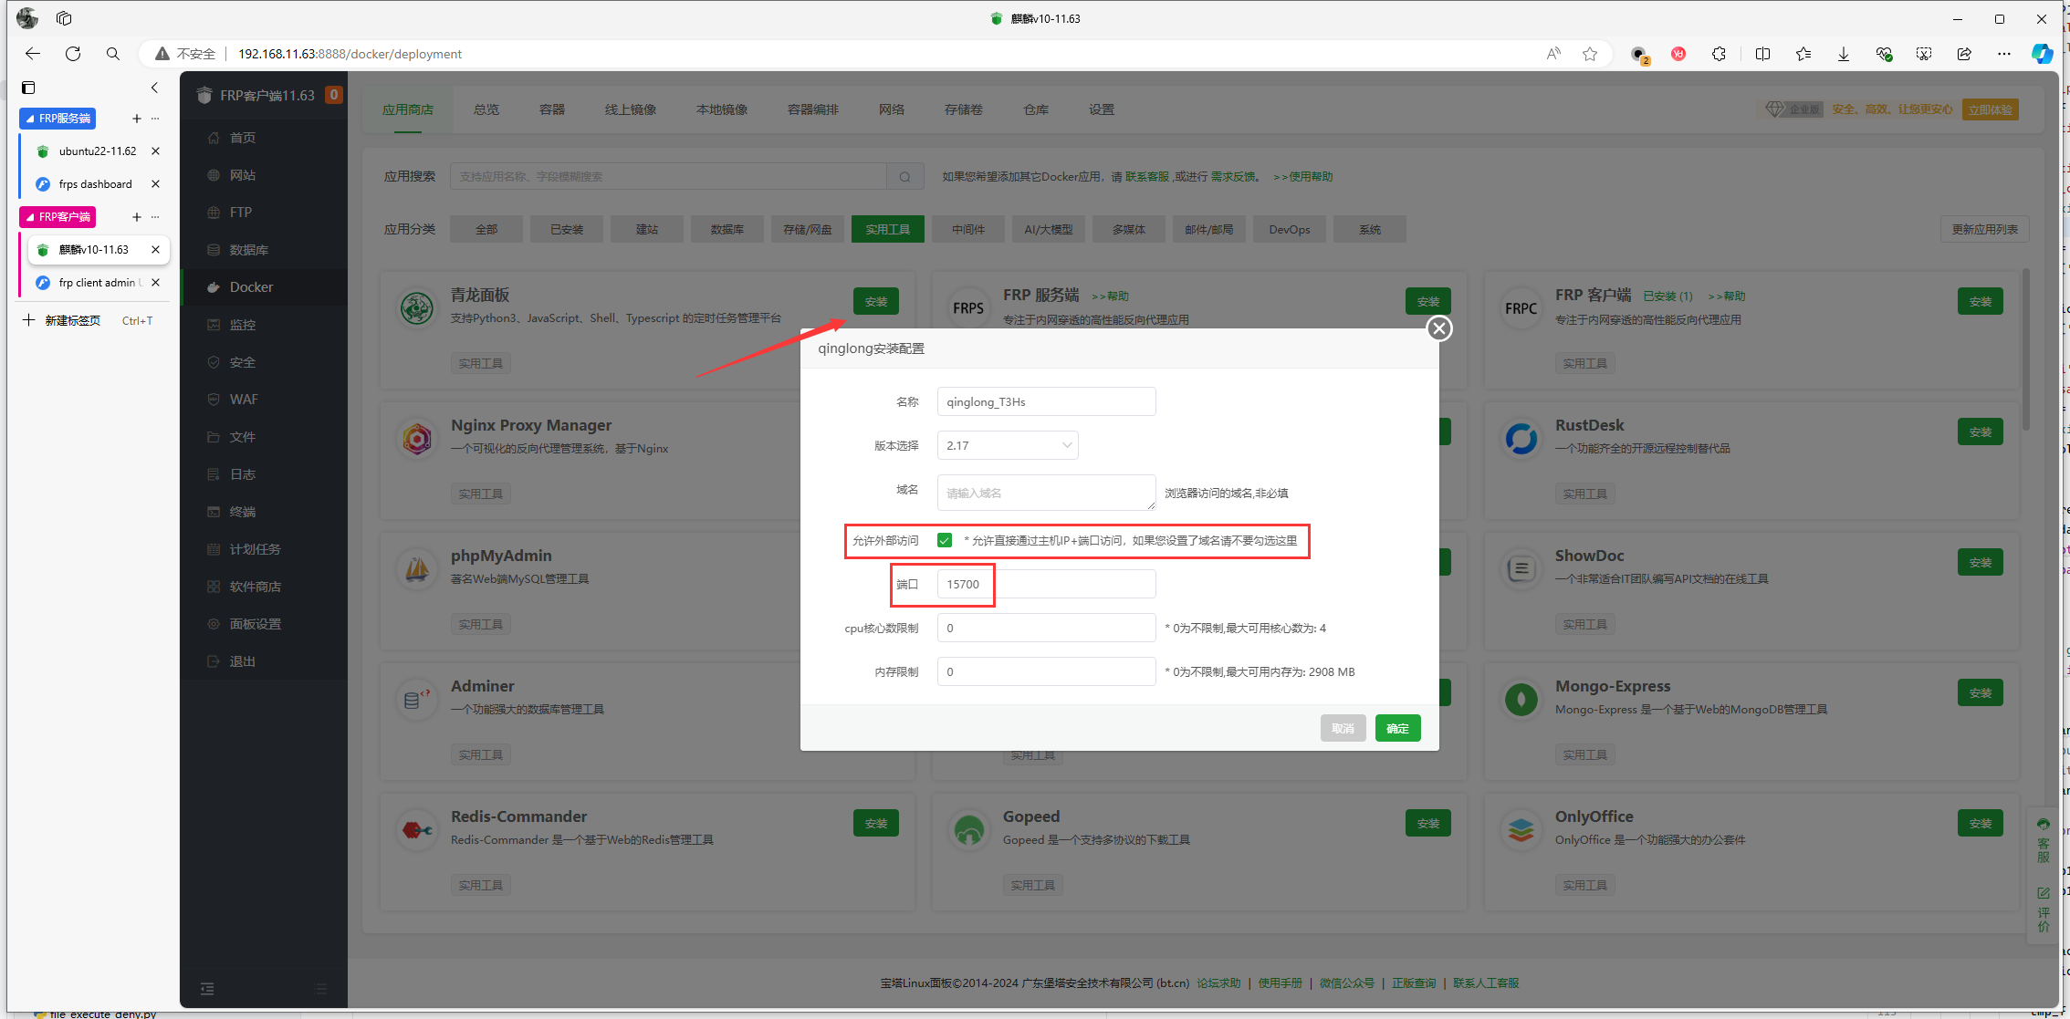
Task: Close the qinglong install dialog
Action: (x=1439, y=328)
